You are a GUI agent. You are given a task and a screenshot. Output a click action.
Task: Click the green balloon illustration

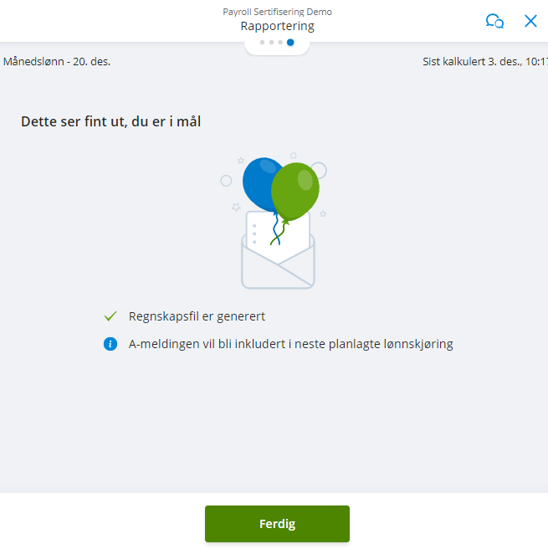tap(295, 191)
